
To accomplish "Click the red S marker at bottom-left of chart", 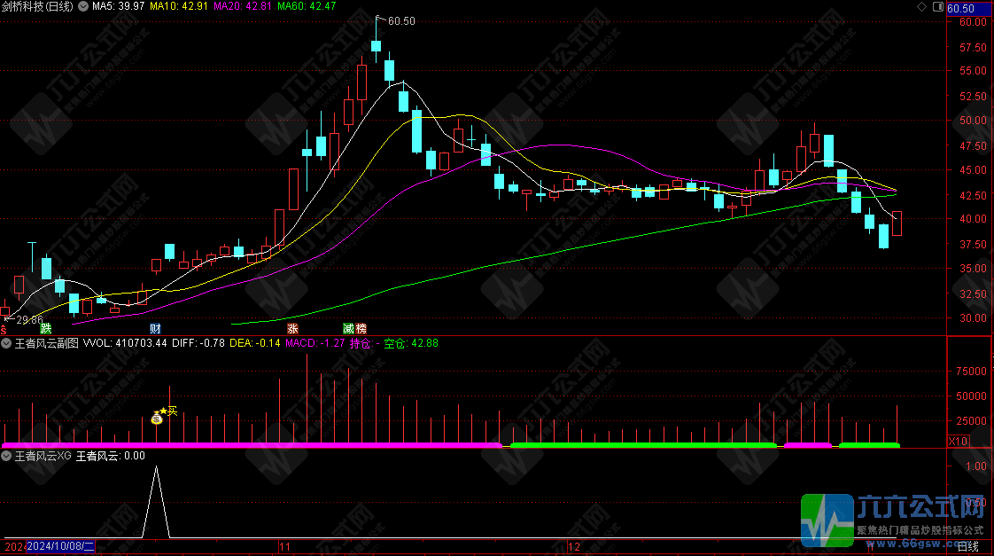I will click(x=4, y=328).
